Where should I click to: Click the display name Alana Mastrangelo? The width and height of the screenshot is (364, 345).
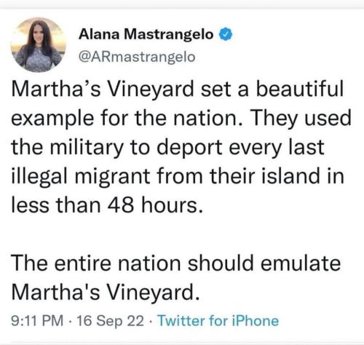pos(146,34)
